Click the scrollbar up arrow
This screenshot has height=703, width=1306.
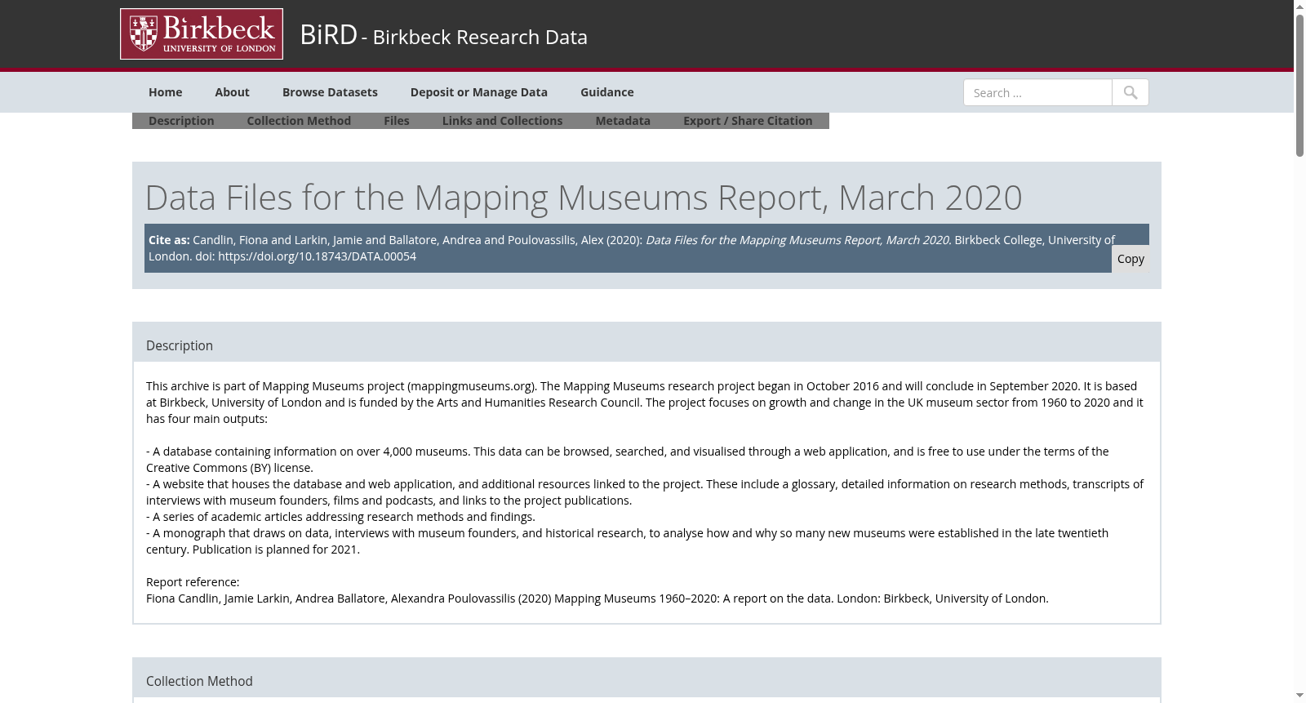click(x=1299, y=7)
